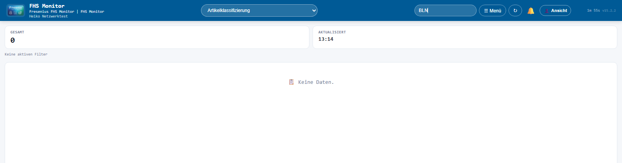622x163 pixels.
Task: Click the Ansicht view button
Action: pyautogui.click(x=555, y=10)
